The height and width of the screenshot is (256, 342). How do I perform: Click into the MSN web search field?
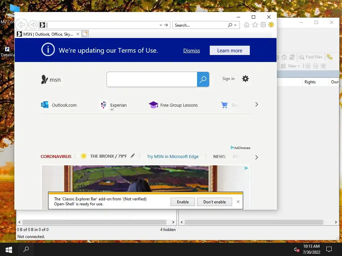tap(152, 79)
